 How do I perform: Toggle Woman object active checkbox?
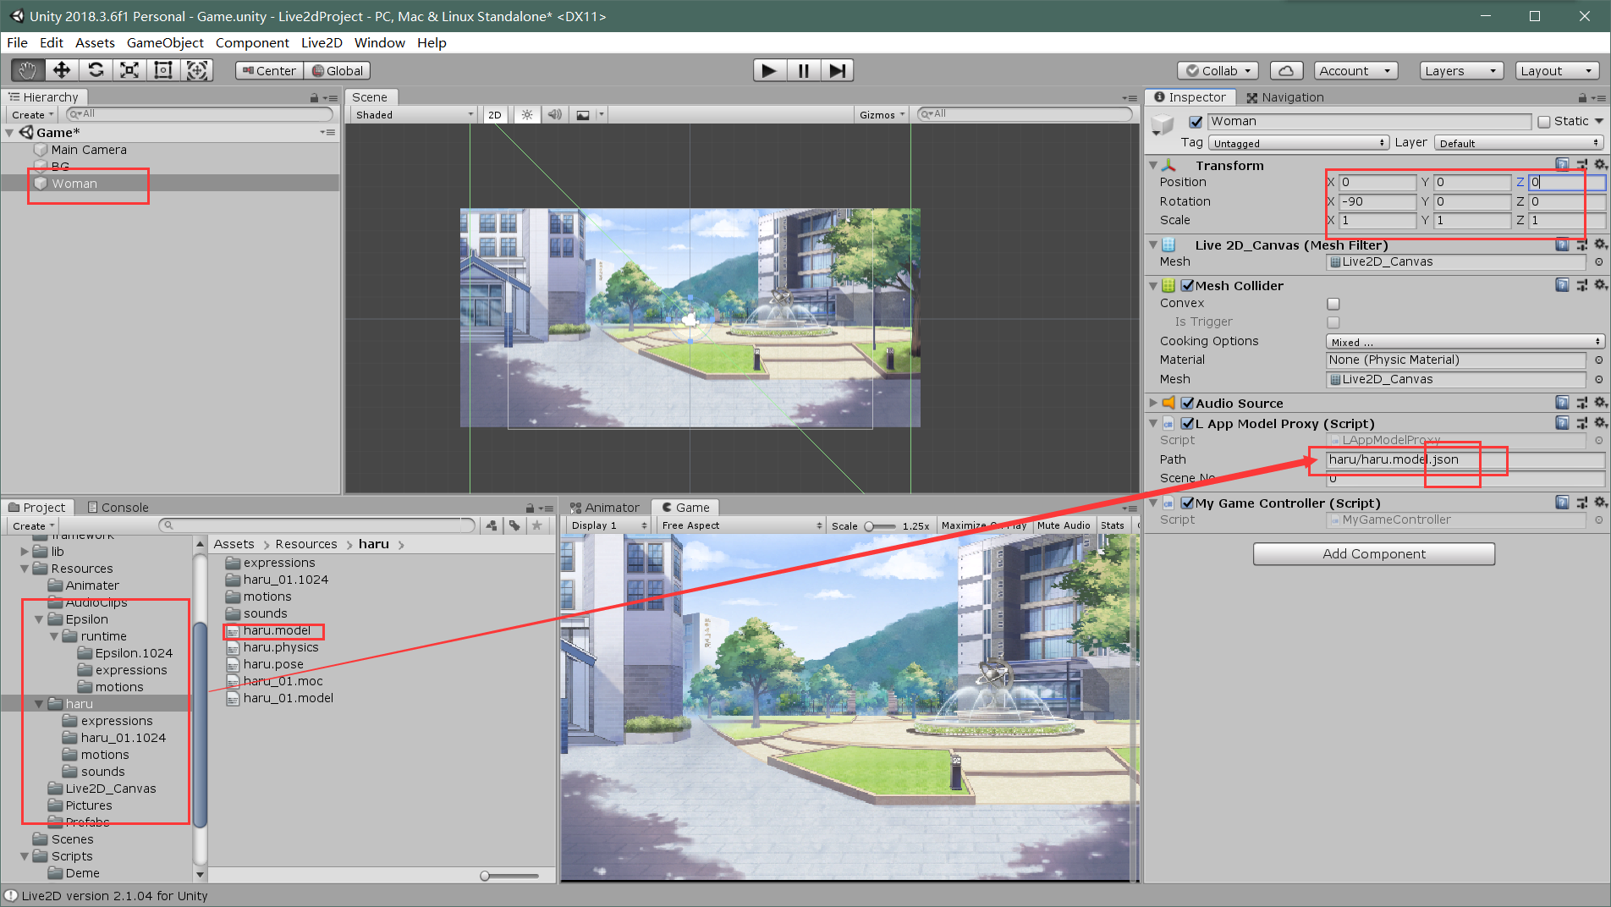click(1196, 122)
